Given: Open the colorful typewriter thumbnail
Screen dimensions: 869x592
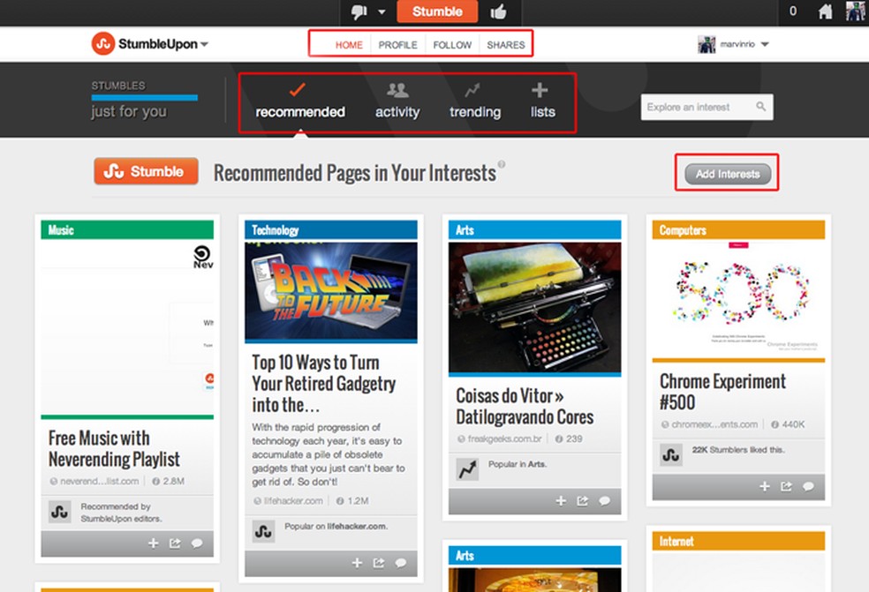Looking at the screenshot, I should pyautogui.click(x=535, y=307).
